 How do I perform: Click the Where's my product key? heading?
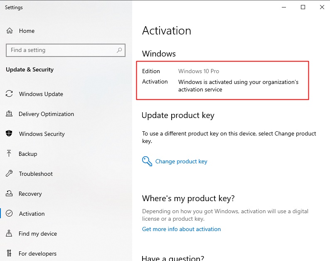coord(188,198)
